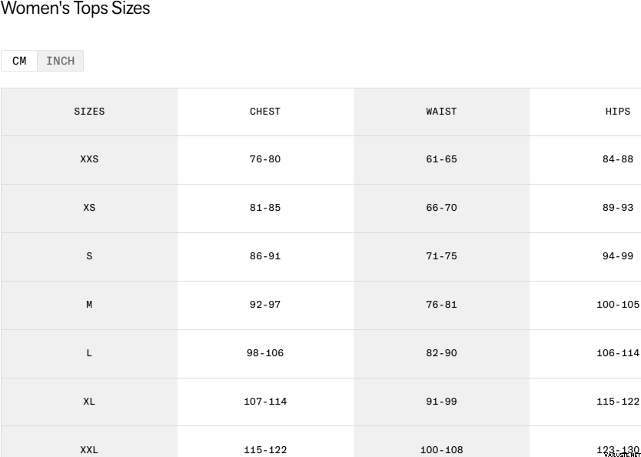
Task: Select the XXS size row label
Action: pos(89,159)
